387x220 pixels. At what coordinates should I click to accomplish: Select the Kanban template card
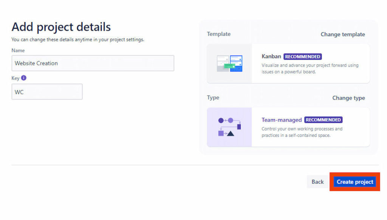[x=288, y=63]
